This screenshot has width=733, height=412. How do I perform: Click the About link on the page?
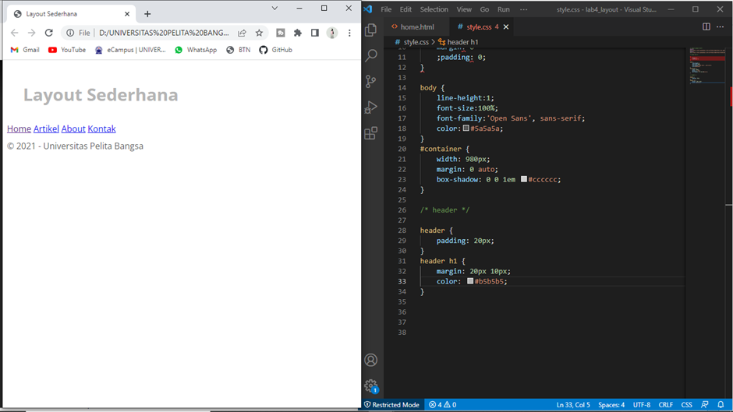(x=73, y=129)
